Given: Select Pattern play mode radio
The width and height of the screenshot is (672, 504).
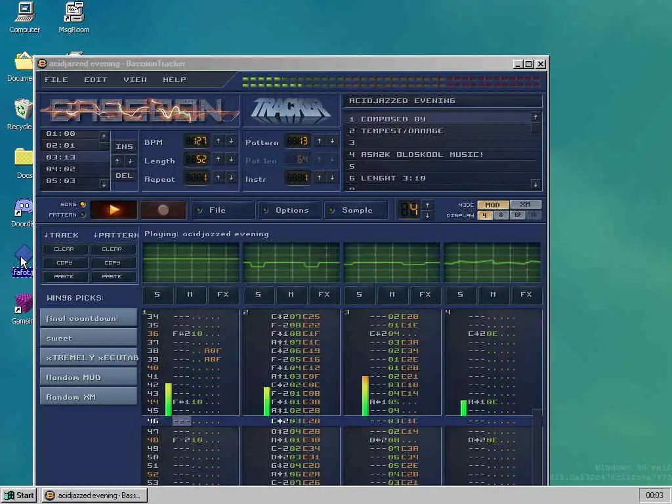Looking at the screenshot, I should (83, 215).
